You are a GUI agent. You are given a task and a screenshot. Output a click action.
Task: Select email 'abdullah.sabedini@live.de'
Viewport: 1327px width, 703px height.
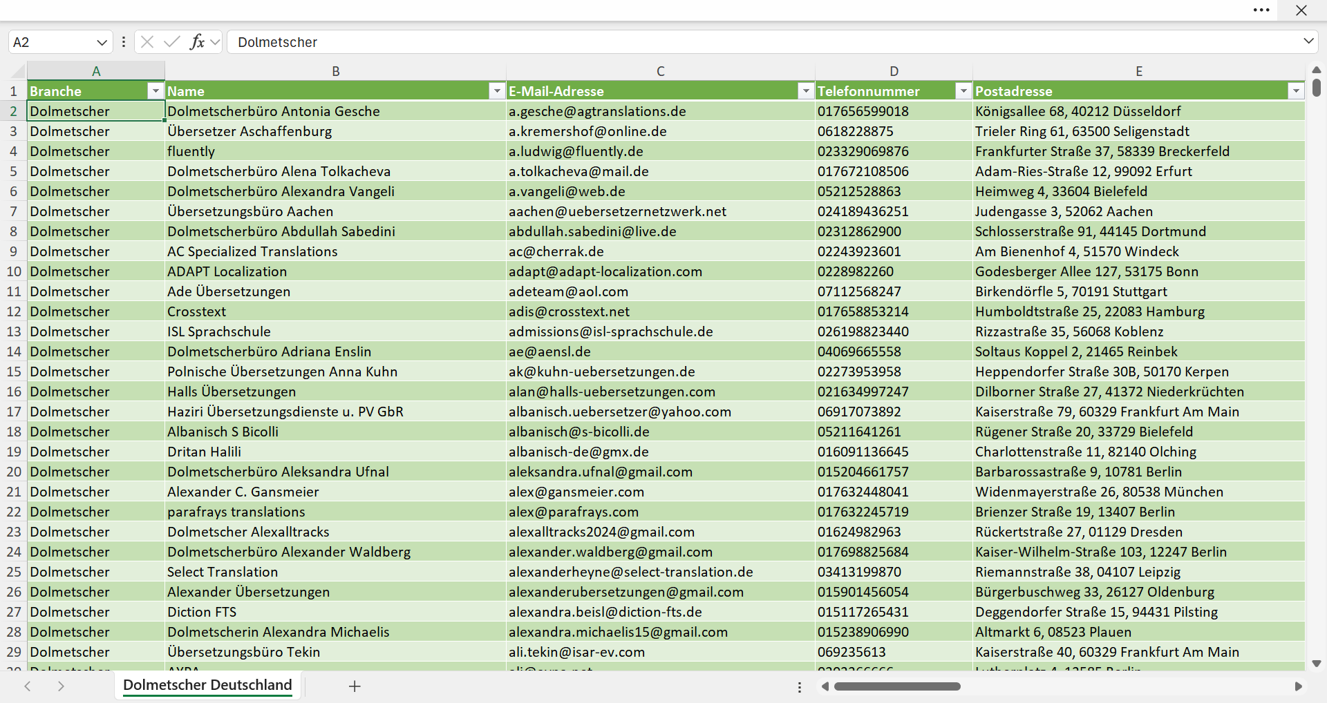coord(661,231)
